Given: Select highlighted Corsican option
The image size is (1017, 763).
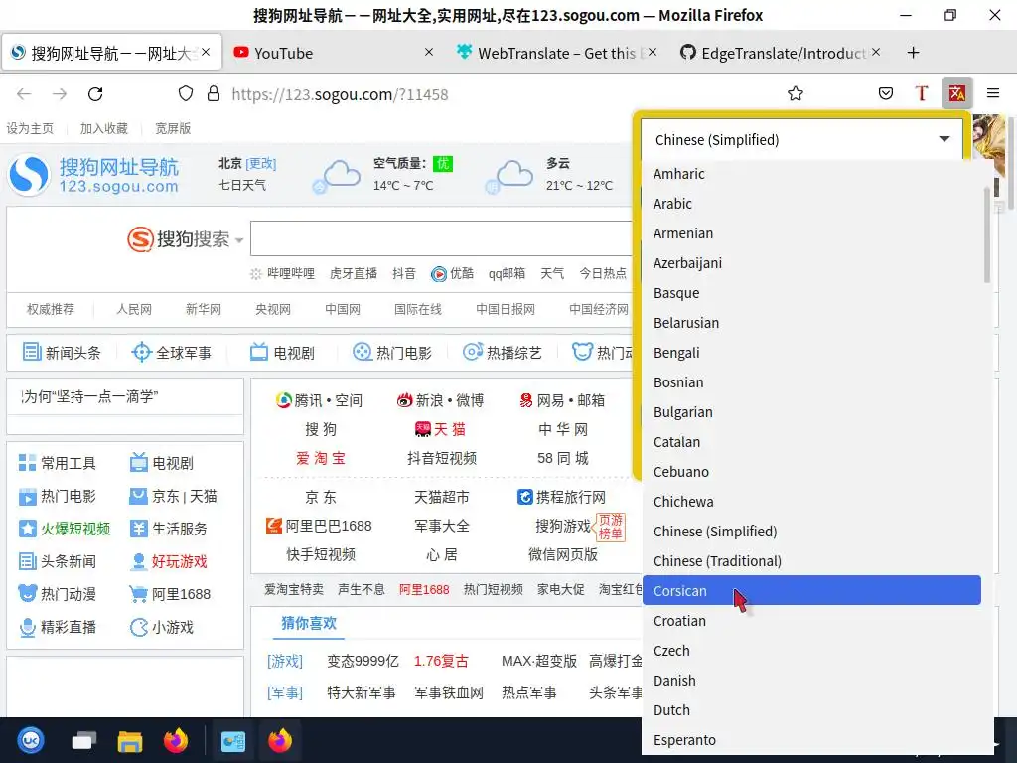Looking at the screenshot, I should pyautogui.click(x=811, y=590).
